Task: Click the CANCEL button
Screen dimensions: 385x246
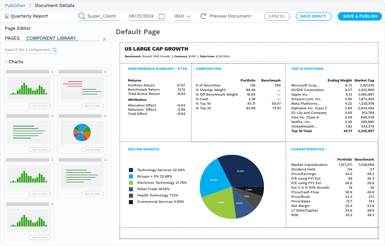Action: tap(277, 16)
